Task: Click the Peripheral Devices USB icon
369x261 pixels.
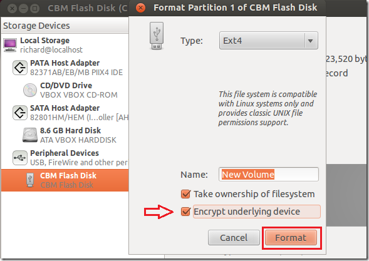Action: [20, 158]
